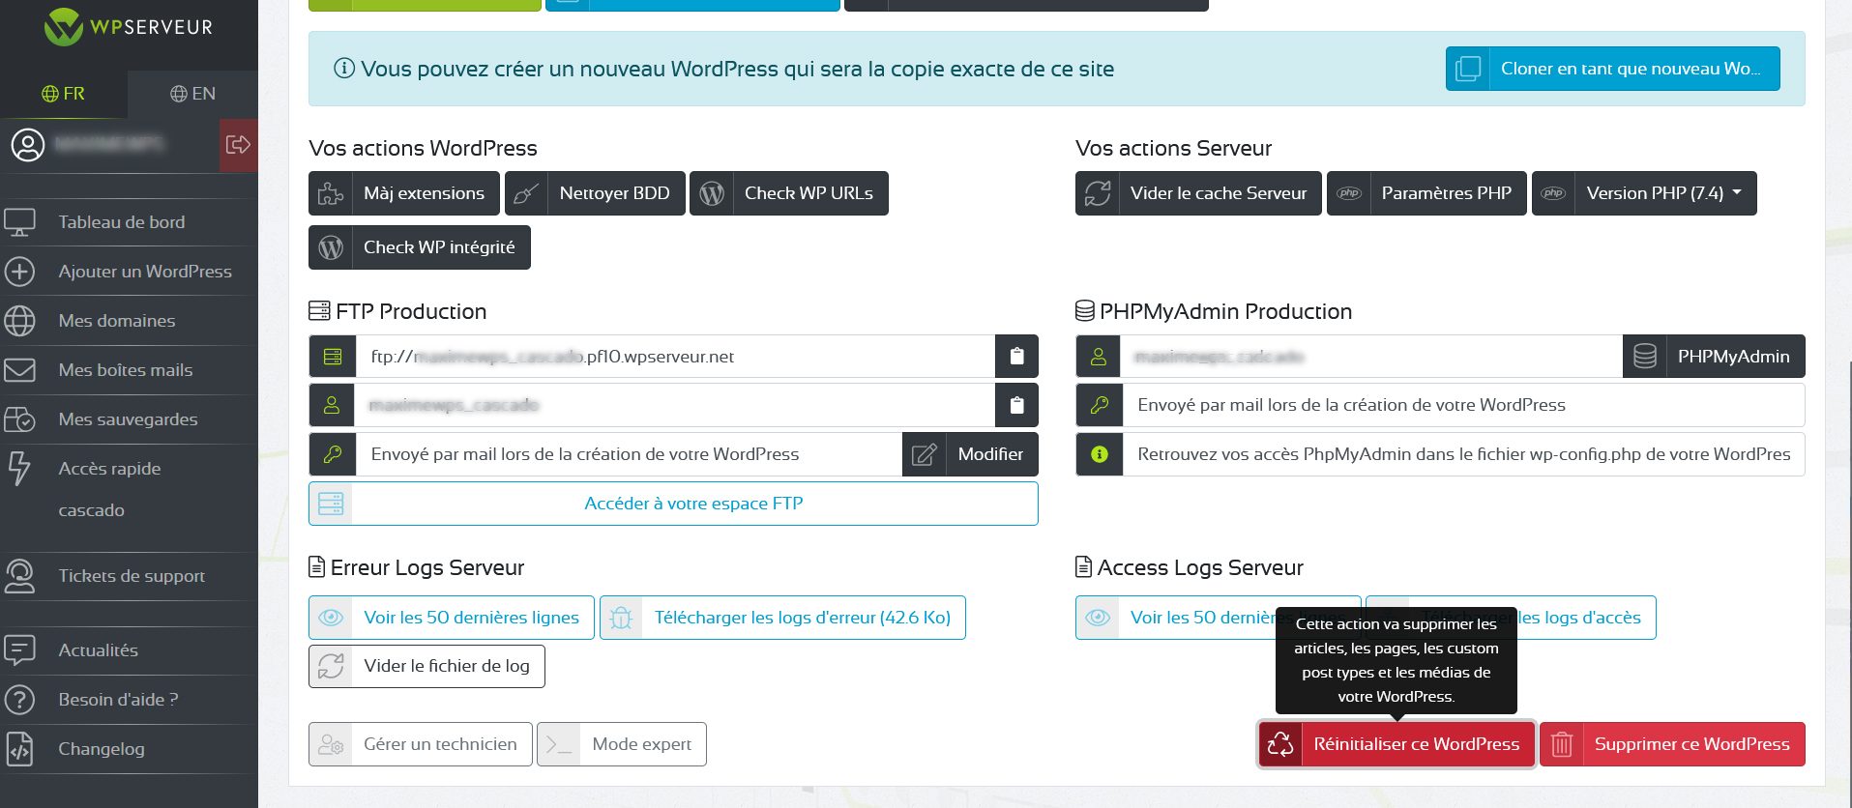1852x808 pixels.
Task: Click the PHPMyAdmin key password icon
Action: point(1100,405)
